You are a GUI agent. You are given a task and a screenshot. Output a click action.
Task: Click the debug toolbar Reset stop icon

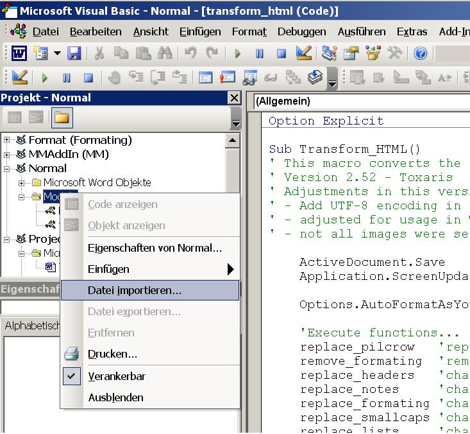tap(88, 78)
